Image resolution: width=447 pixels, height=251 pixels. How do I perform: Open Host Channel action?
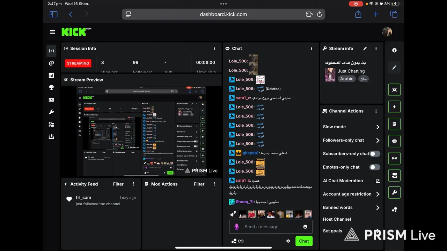coord(337,219)
